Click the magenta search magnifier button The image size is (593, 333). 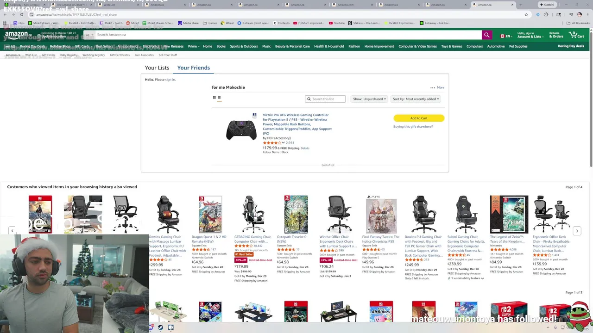486,35
